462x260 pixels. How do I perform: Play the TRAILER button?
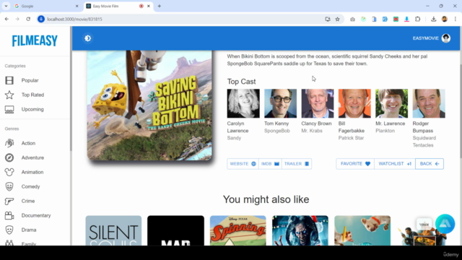[x=297, y=164]
